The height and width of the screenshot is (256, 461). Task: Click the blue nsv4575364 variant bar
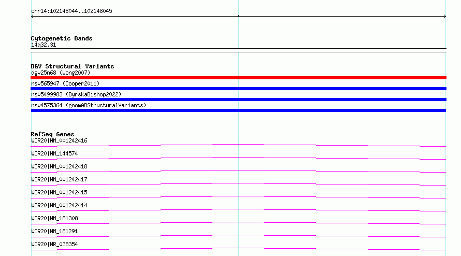(238, 110)
